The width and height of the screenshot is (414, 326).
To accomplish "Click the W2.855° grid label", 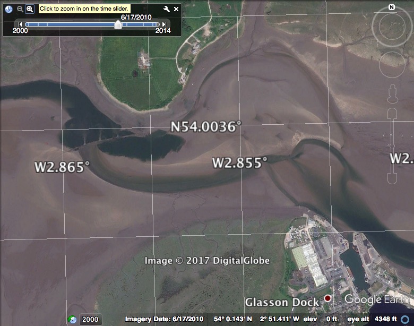I will click(x=239, y=162).
